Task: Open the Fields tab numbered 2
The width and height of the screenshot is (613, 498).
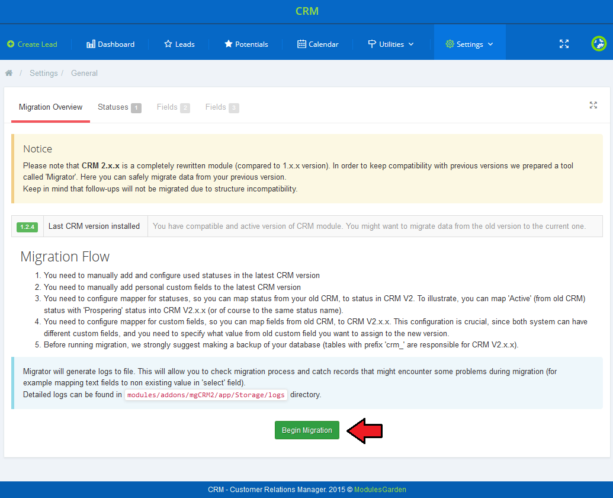Action: click(173, 107)
